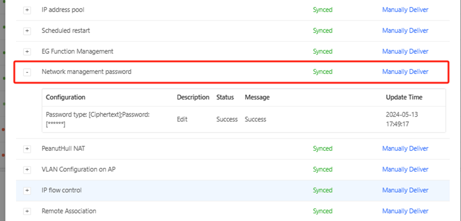Manually Deliver the IP address pool config
Image resolution: width=461 pixels, height=221 pixels.
pyautogui.click(x=405, y=10)
